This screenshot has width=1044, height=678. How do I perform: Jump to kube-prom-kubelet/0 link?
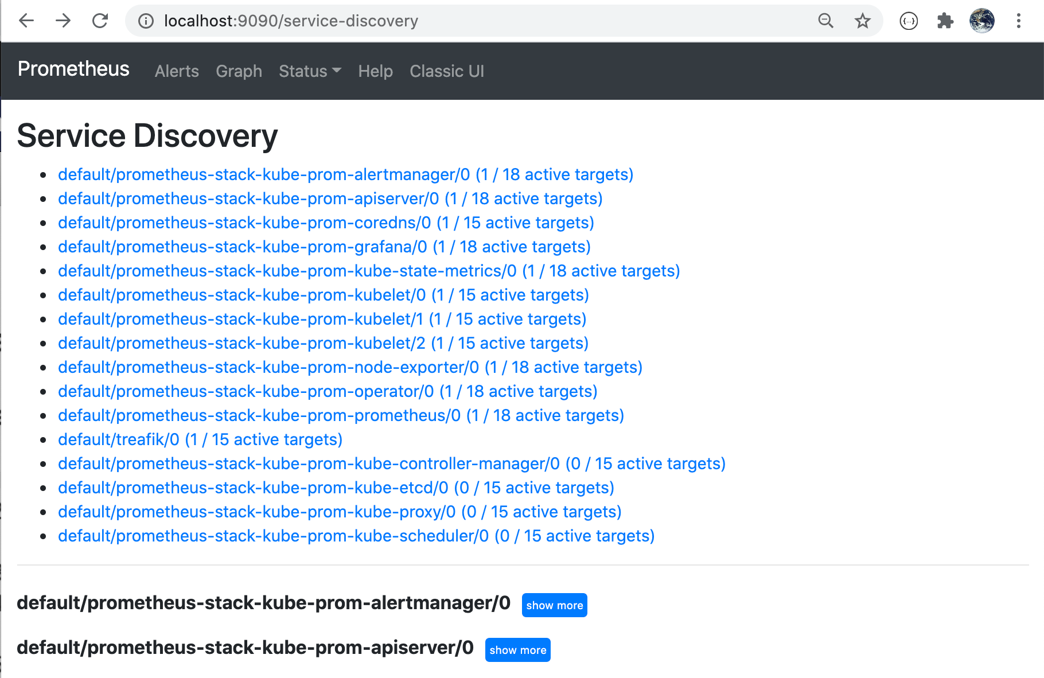coord(324,295)
